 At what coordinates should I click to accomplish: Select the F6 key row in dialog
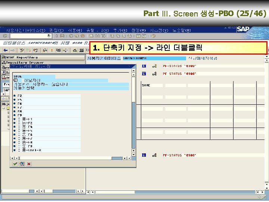click(x=47, y=104)
